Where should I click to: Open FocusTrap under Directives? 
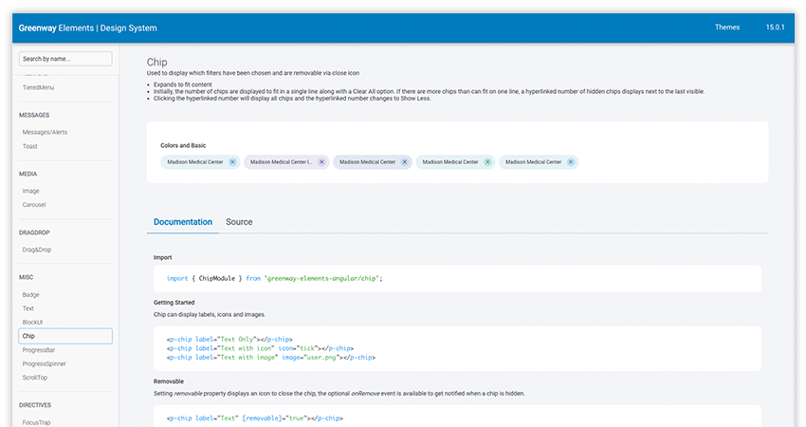(x=36, y=421)
